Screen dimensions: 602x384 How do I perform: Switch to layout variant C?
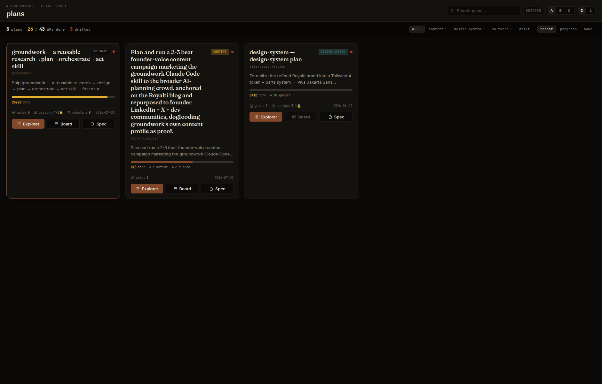coord(569,11)
